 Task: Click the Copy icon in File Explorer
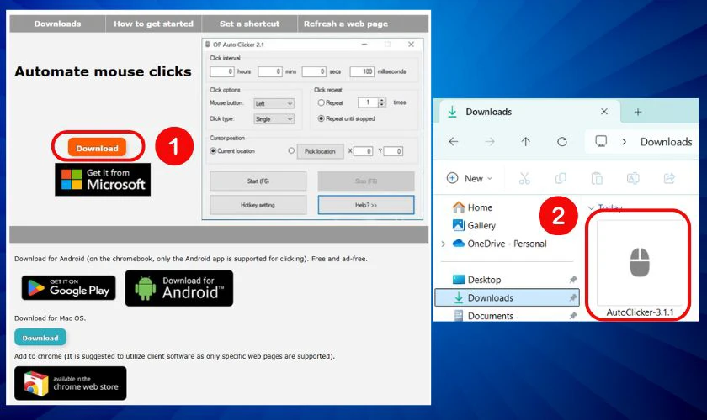561,178
